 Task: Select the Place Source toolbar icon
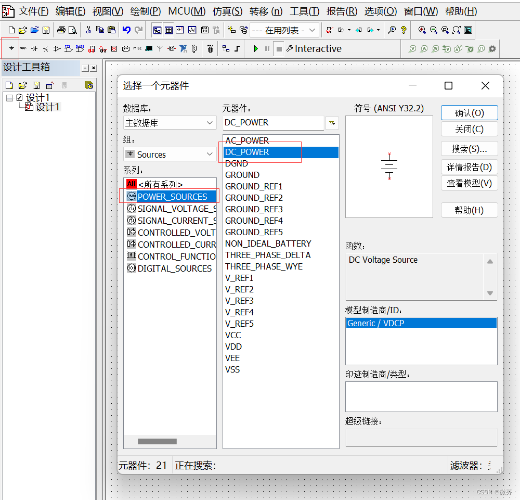[11, 48]
